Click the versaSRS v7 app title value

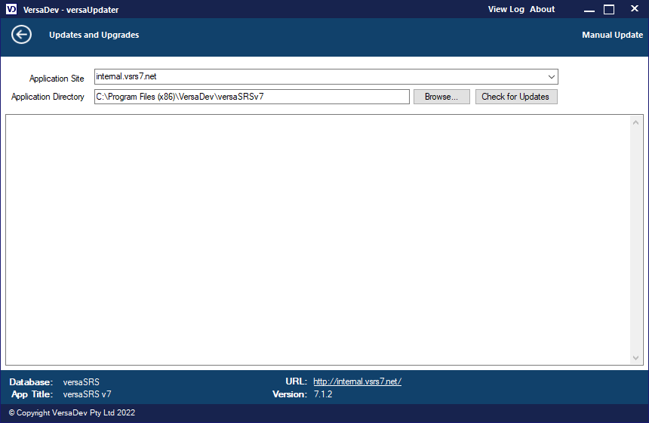pos(87,394)
